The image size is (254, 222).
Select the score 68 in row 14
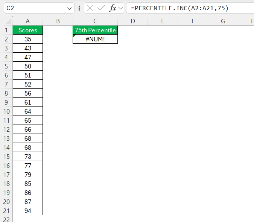pyautogui.click(x=28, y=147)
